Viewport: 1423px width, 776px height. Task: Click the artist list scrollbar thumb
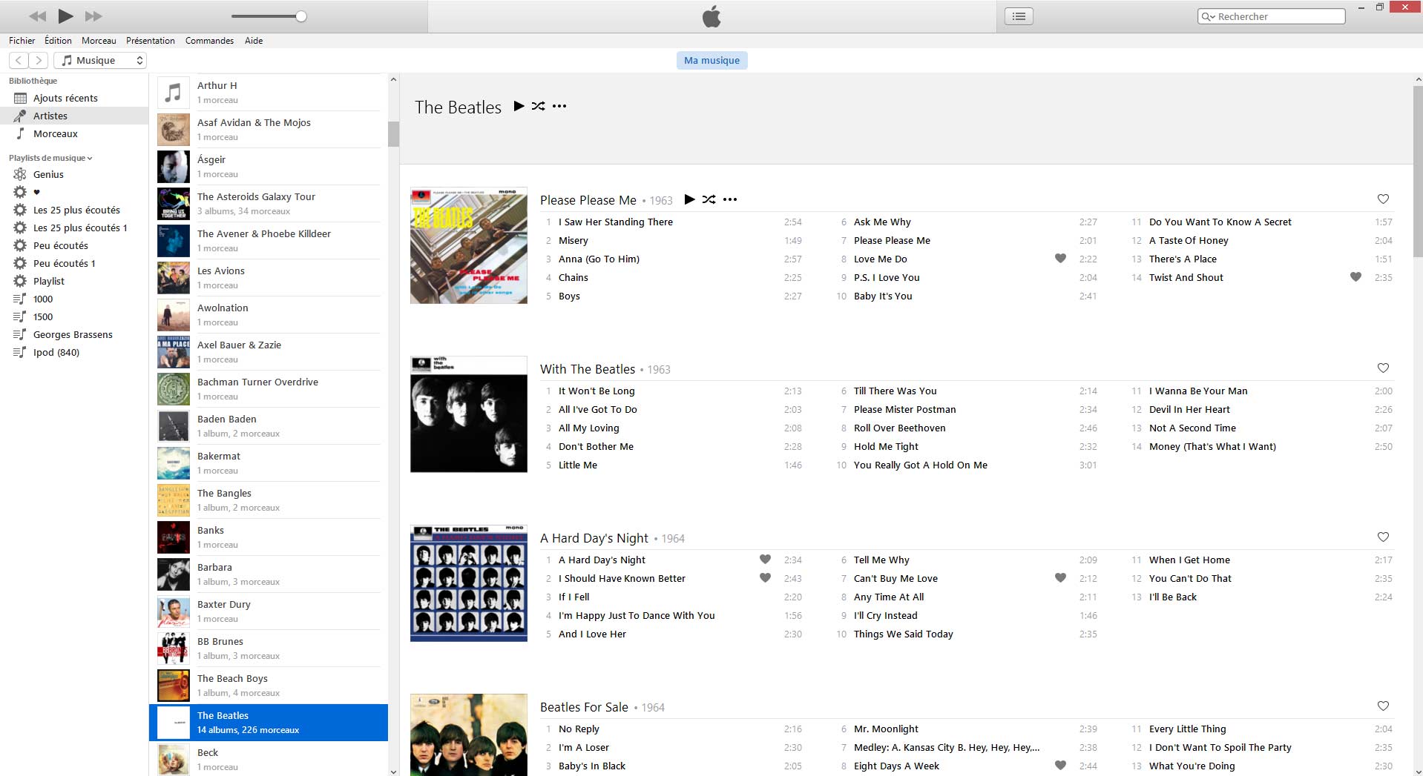click(393, 133)
